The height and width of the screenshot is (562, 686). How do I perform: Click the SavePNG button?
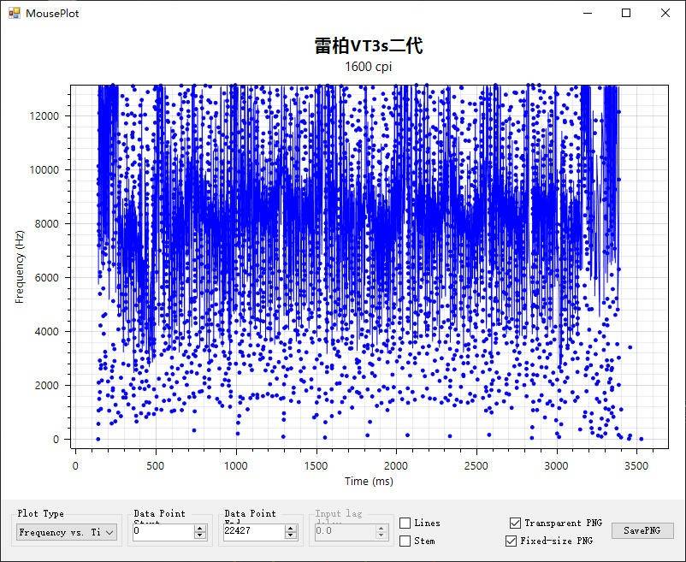[x=642, y=530]
